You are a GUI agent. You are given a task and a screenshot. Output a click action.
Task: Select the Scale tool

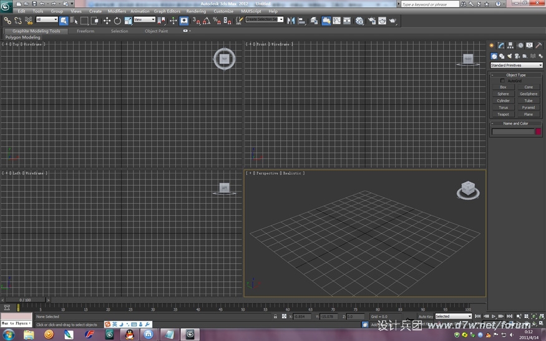coord(128,21)
